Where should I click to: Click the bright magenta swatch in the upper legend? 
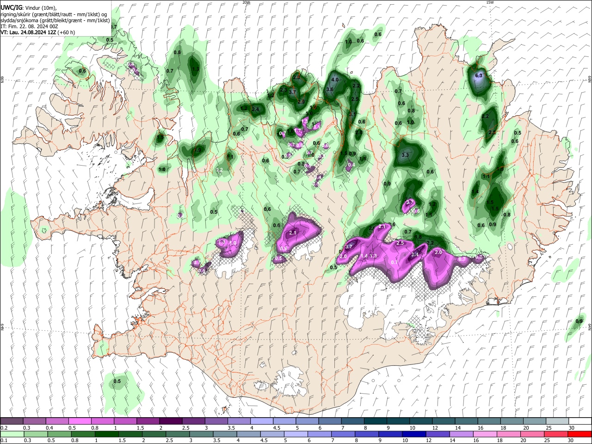[x=80, y=421]
